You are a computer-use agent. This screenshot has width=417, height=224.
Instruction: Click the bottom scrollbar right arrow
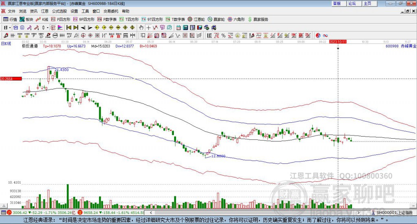tap(358, 213)
